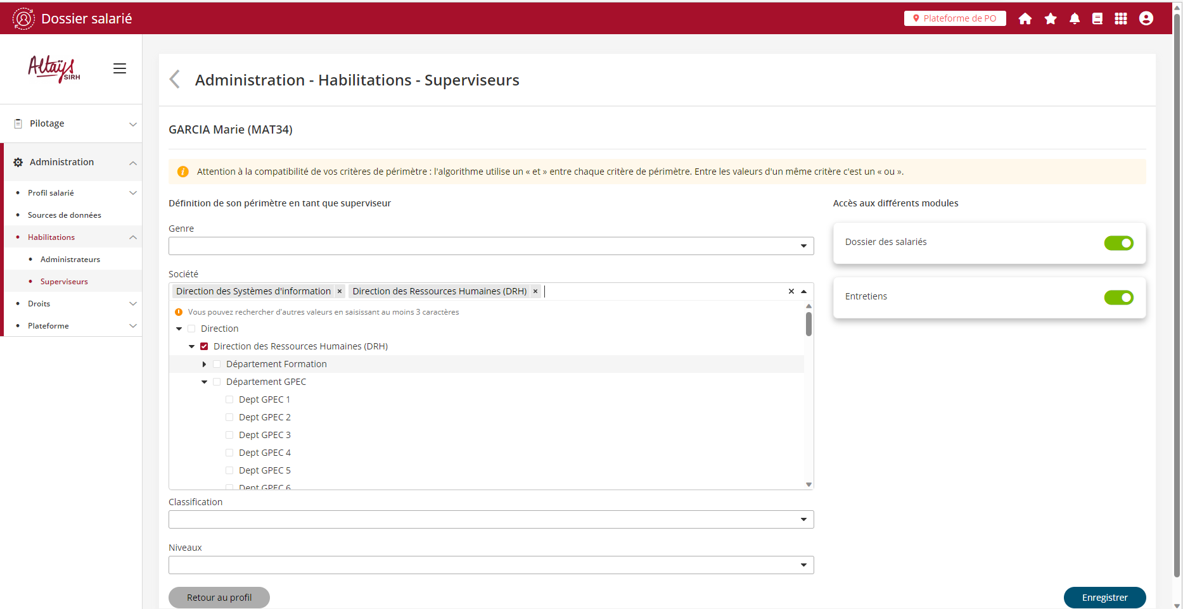Image resolution: width=1183 pixels, height=609 pixels.
Task: Turn off the Entretiens toggle
Action: pyautogui.click(x=1118, y=298)
